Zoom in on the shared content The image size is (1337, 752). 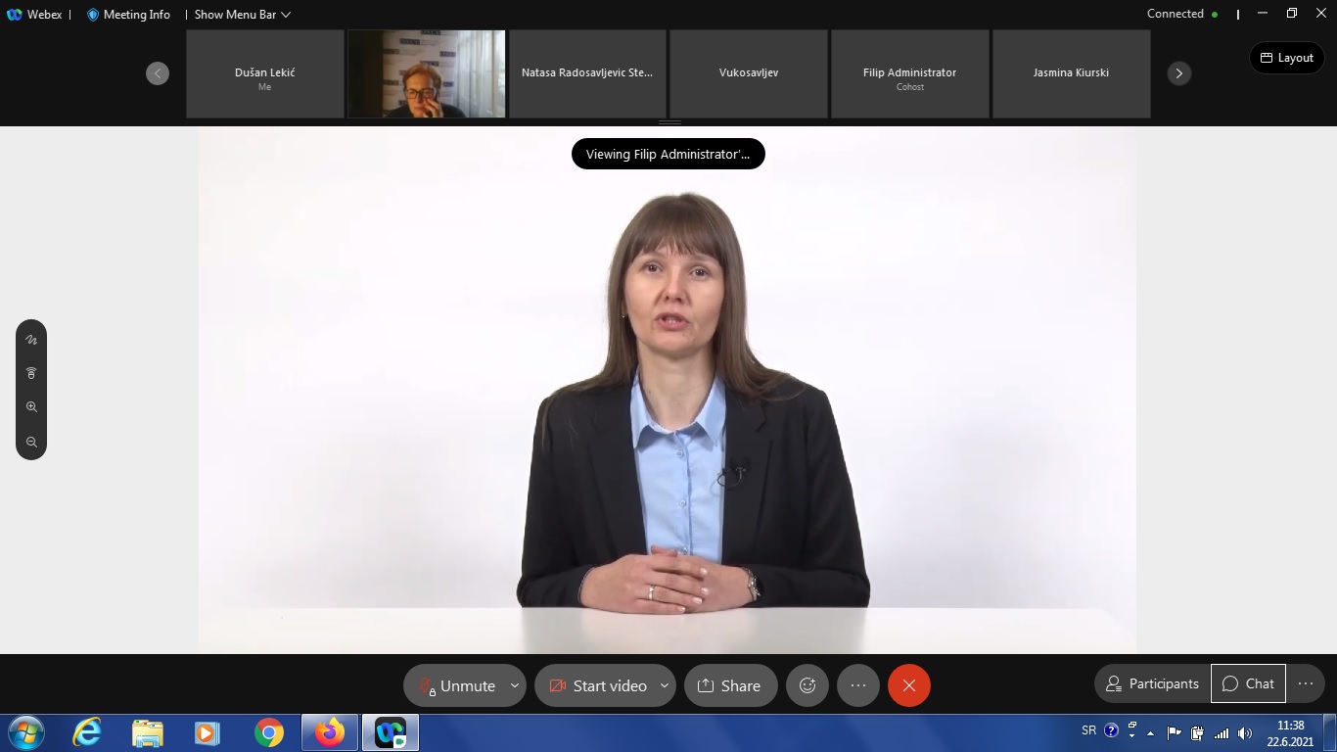tap(31, 406)
